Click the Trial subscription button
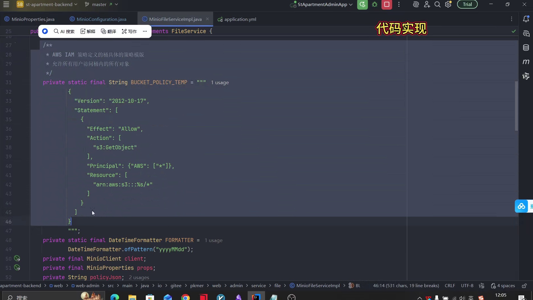 pyautogui.click(x=467, y=4)
